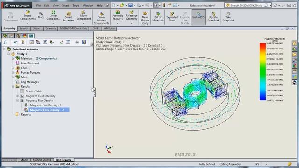Expand Magnetic Field Intensity node
Image resolution: width=299 pixels, height=168 pixels.
(17, 96)
